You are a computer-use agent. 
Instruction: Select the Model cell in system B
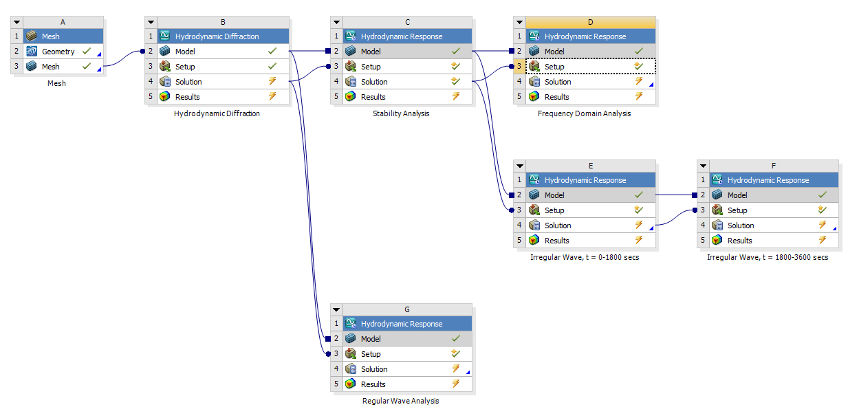pyautogui.click(x=223, y=52)
